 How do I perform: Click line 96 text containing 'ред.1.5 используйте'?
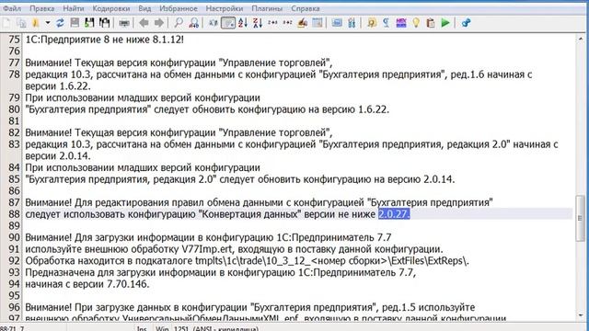(x=250, y=307)
